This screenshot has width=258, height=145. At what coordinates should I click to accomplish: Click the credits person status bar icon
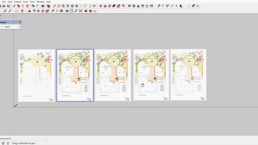8,143
